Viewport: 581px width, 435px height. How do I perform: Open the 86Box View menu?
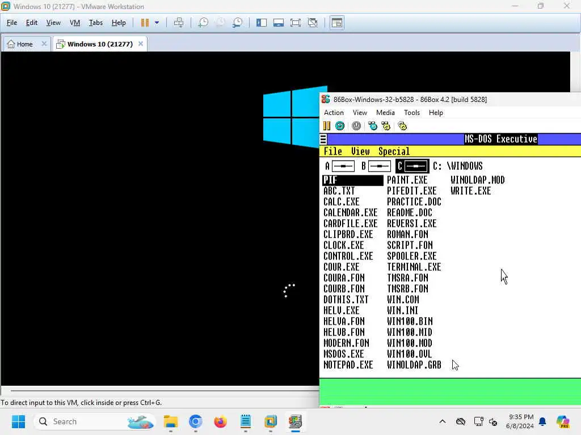click(x=360, y=113)
